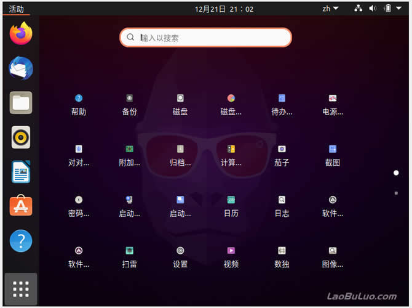Click the network status icon in top bar
412x308 pixels.
358,9
